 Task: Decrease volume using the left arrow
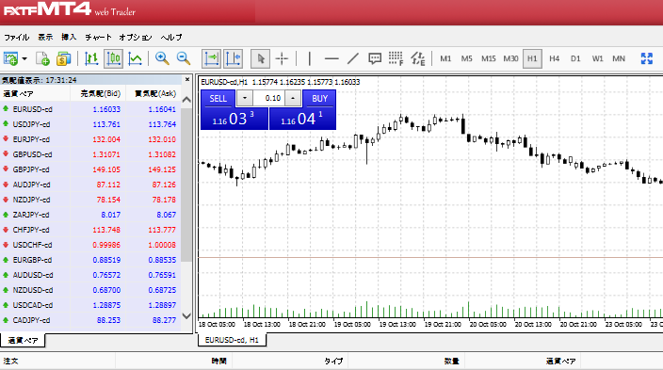point(245,98)
